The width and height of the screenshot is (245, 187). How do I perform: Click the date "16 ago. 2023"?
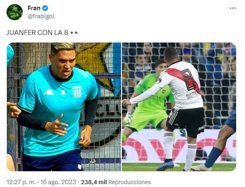(x=58, y=182)
